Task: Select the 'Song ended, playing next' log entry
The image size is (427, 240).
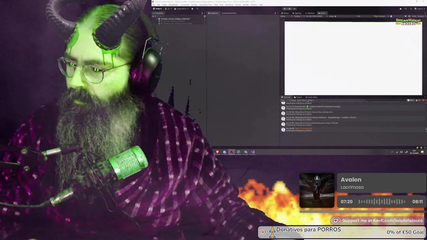Action: tap(353, 113)
